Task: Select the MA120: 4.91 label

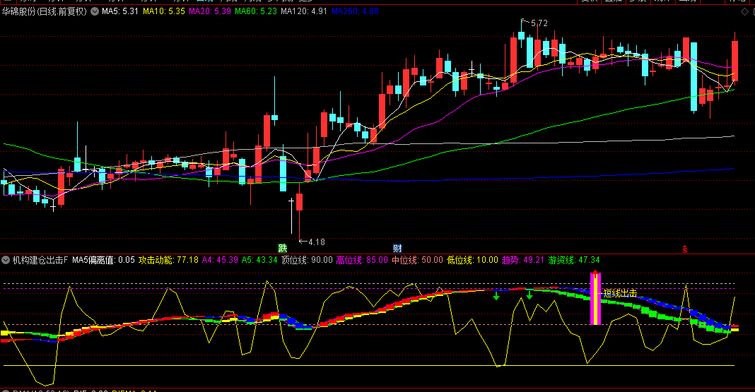Action: tap(304, 11)
